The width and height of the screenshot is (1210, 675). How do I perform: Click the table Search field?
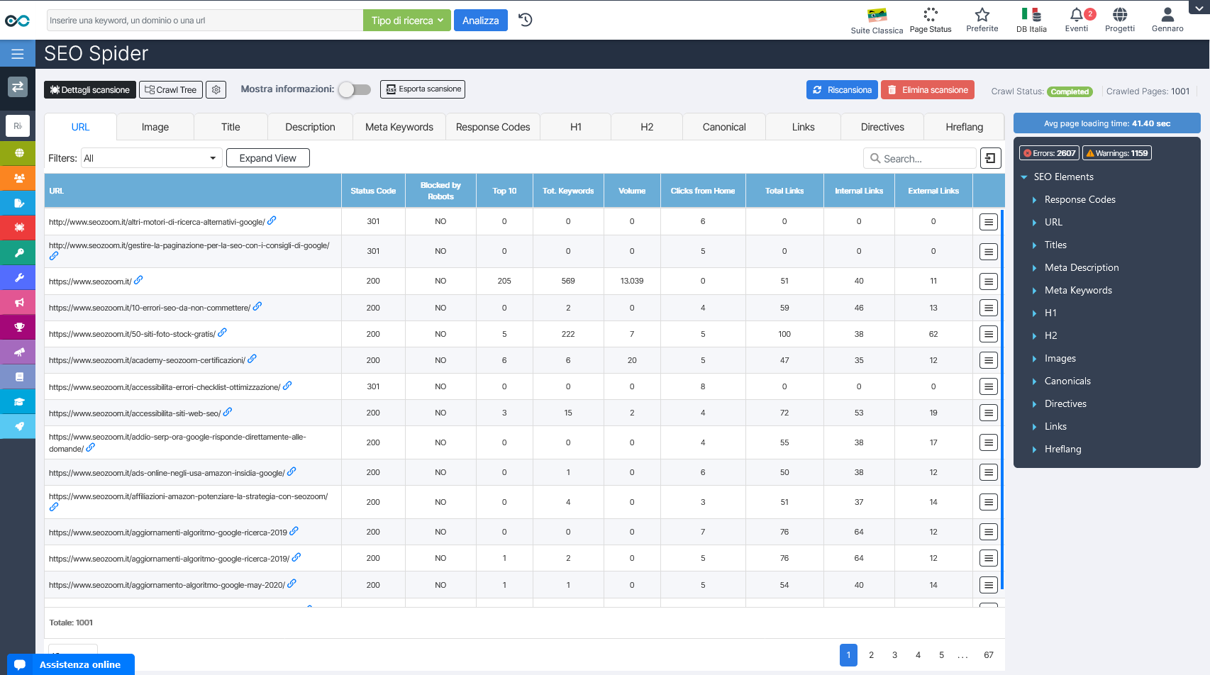920,159
